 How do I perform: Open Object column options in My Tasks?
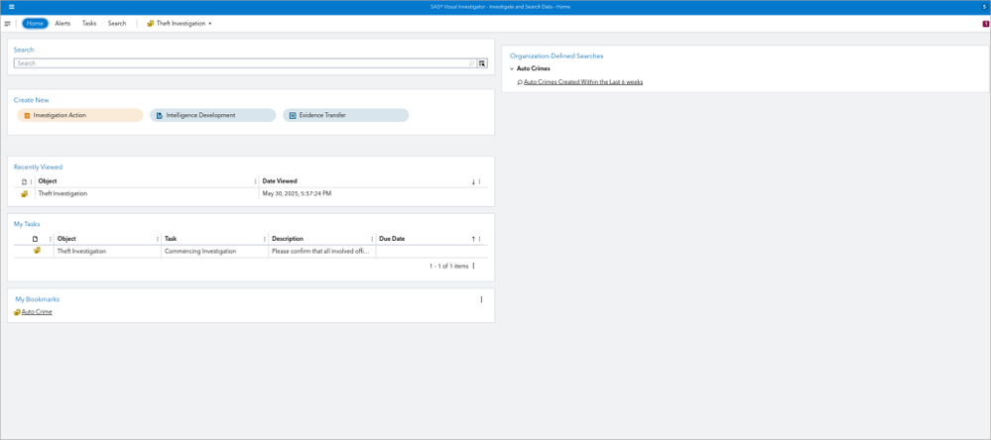pyautogui.click(x=158, y=239)
